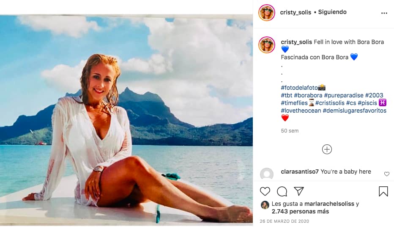Open the #lovetheocean hashtag
The image size is (394, 227).
pyautogui.click(x=301, y=111)
